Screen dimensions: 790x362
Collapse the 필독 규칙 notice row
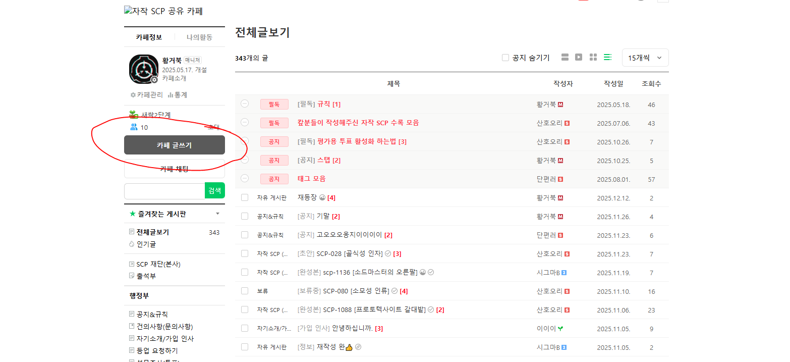(245, 104)
